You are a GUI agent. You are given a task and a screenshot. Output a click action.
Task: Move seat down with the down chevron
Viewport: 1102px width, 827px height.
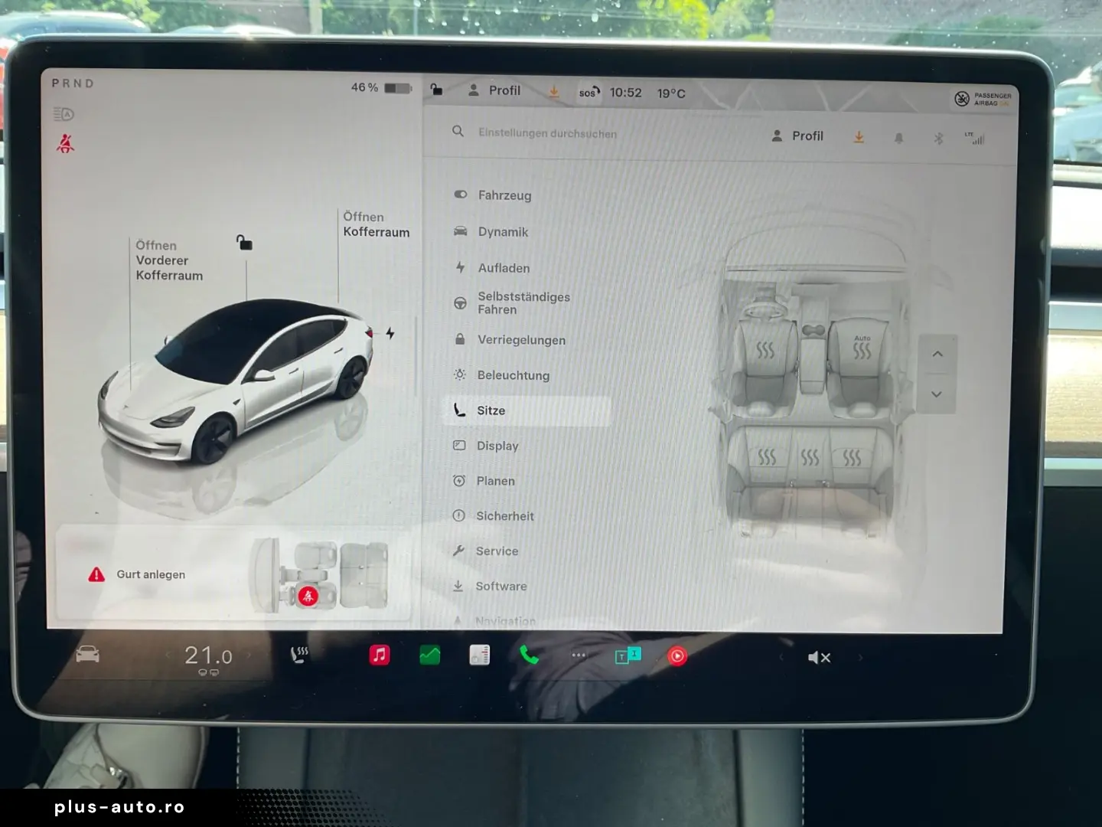(937, 394)
